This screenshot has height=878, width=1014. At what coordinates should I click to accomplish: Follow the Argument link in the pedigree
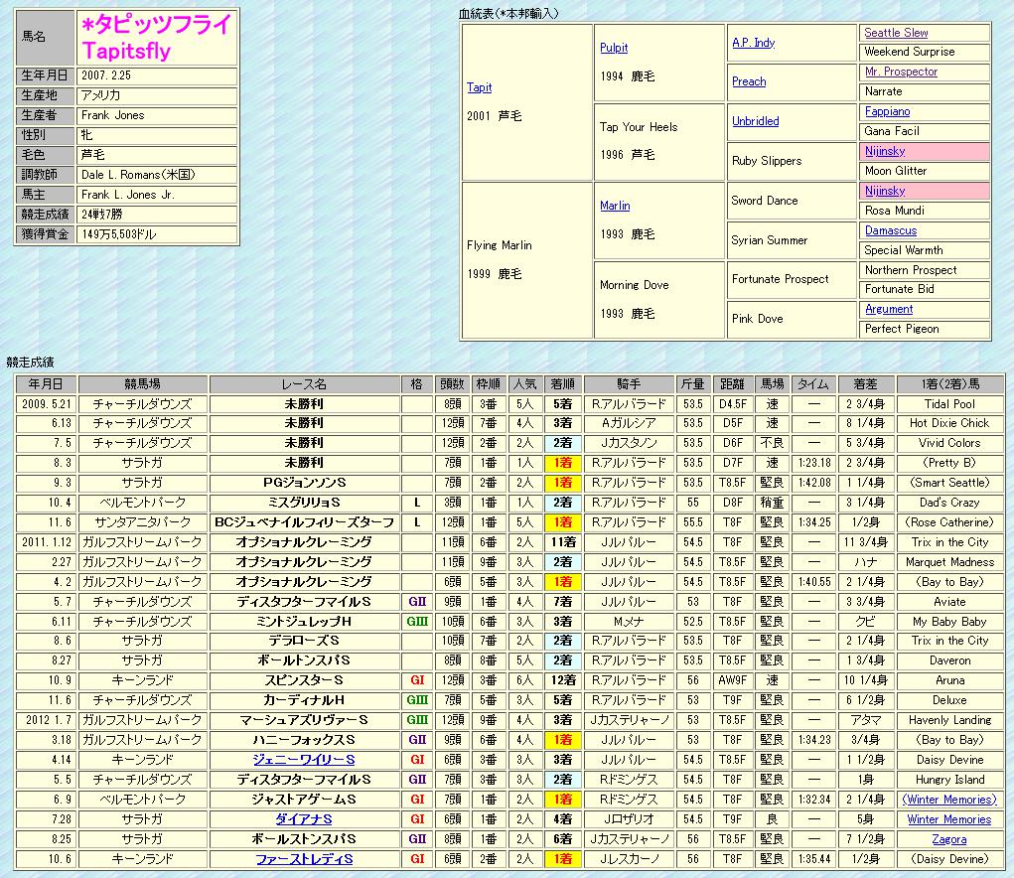coord(888,309)
